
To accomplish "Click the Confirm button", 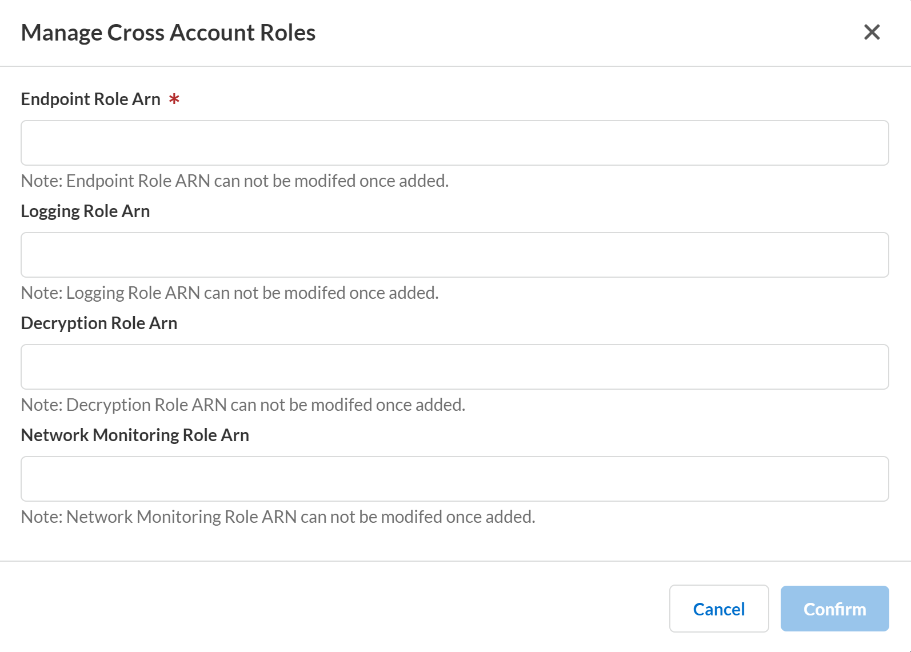I will point(834,609).
